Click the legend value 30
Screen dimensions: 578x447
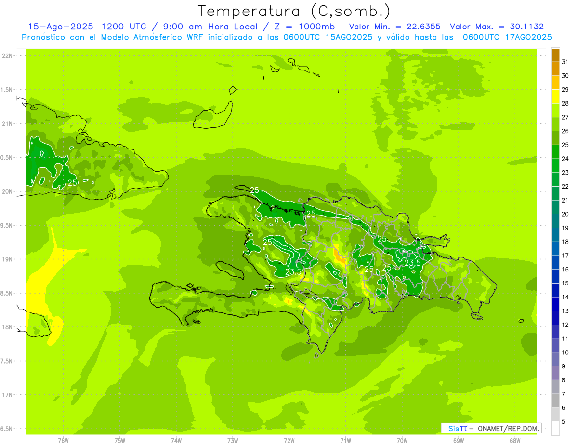click(x=565, y=76)
